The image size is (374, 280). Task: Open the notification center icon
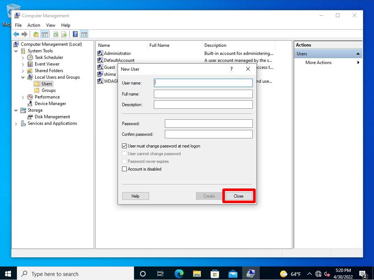coord(363,274)
